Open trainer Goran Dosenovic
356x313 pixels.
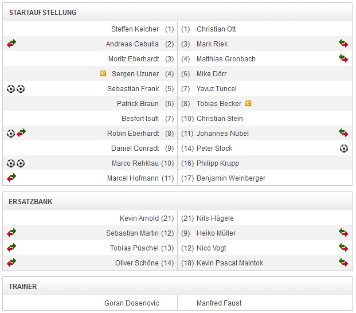(x=131, y=303)
